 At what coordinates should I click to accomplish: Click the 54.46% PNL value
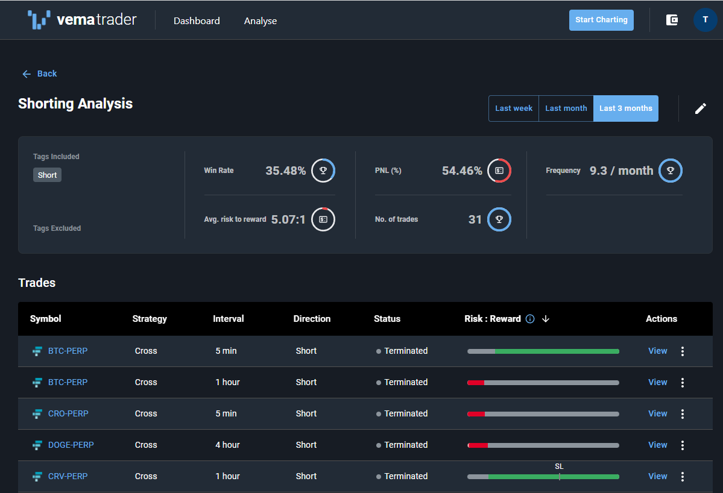[462, 171]
